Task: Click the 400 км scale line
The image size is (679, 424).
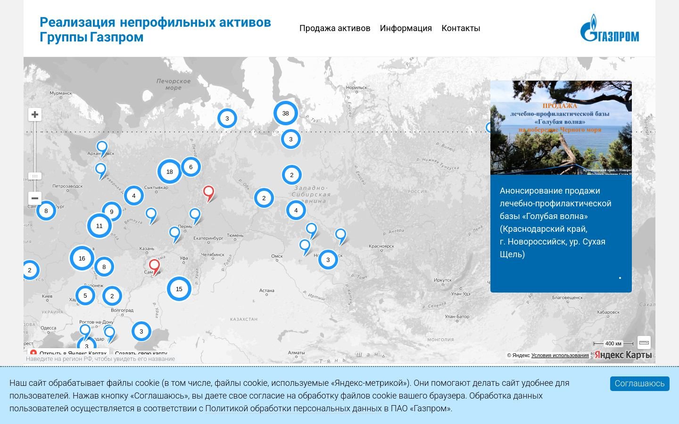Action: [613, 343]
